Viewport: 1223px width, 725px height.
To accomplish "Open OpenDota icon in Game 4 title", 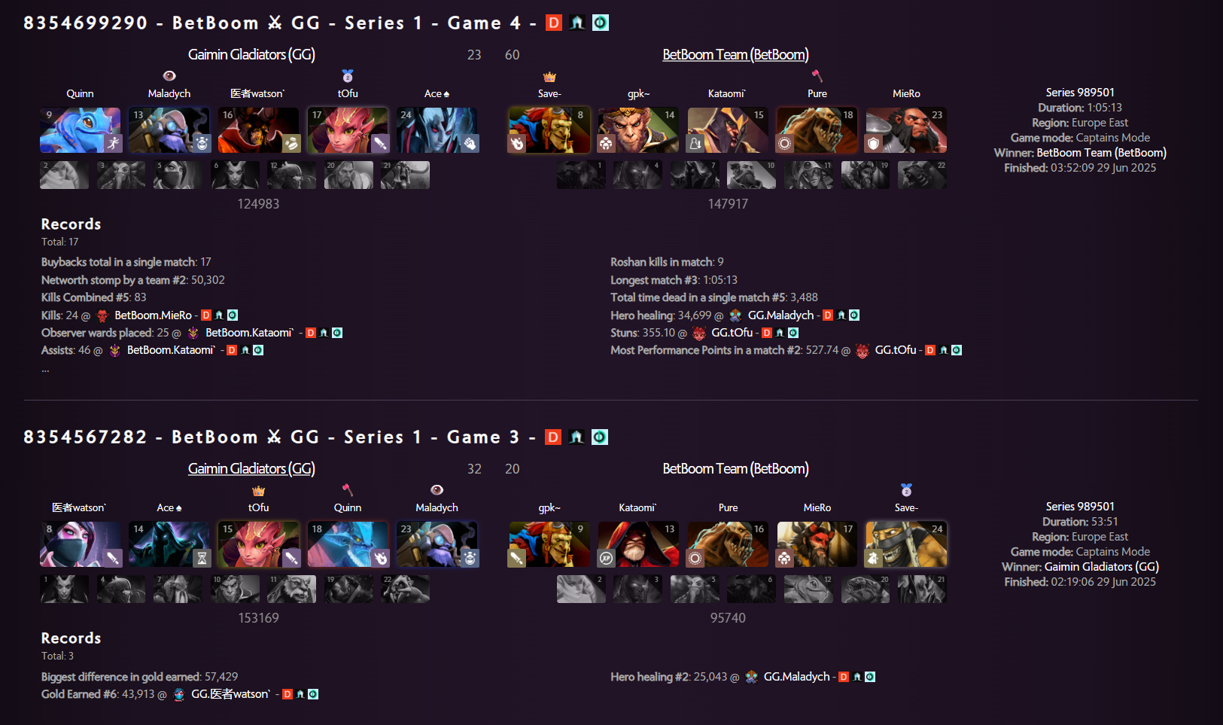I will (600, 23).
